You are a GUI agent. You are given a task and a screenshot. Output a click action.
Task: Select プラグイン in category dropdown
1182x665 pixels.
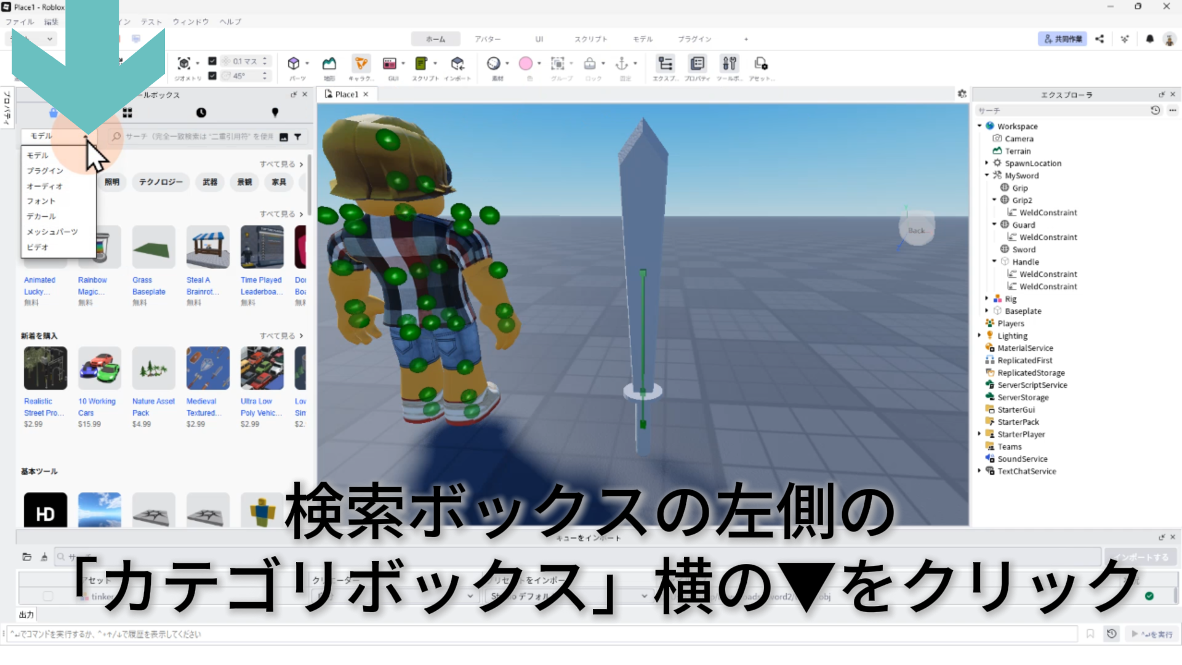coord(45,171)
